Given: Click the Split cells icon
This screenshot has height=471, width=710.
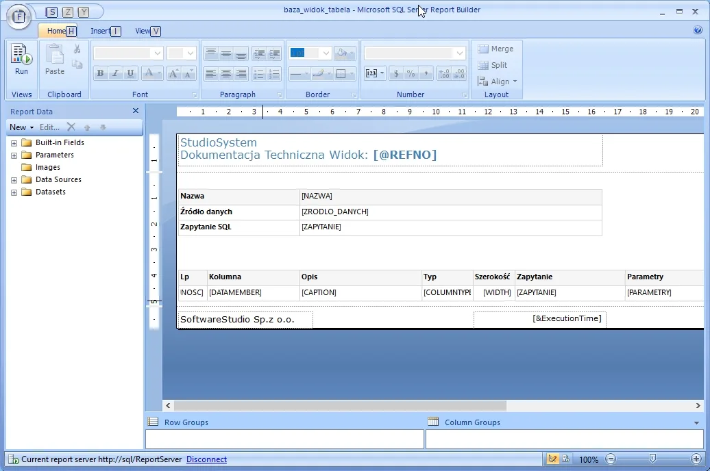Looking at the screenshot, I should click(483, 65).
